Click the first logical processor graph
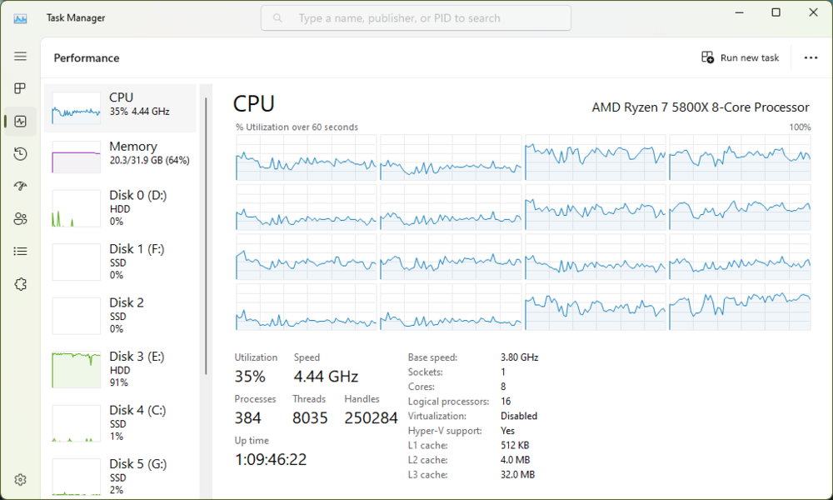833x500 pixels. pos(307,158)
